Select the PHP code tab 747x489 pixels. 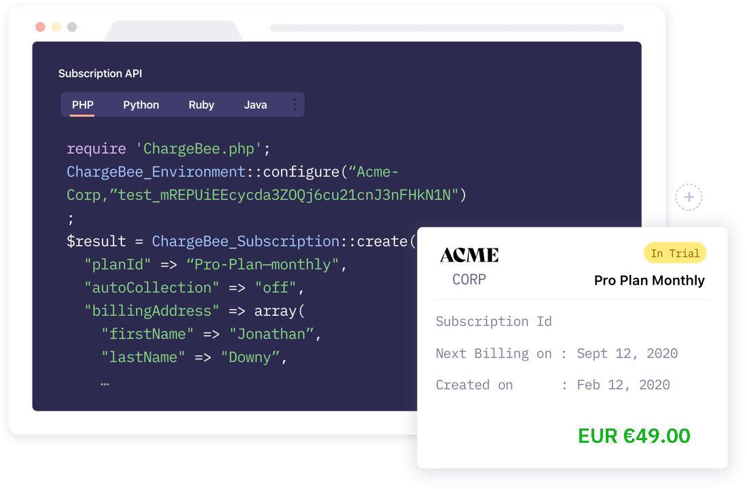pos(82,105)
